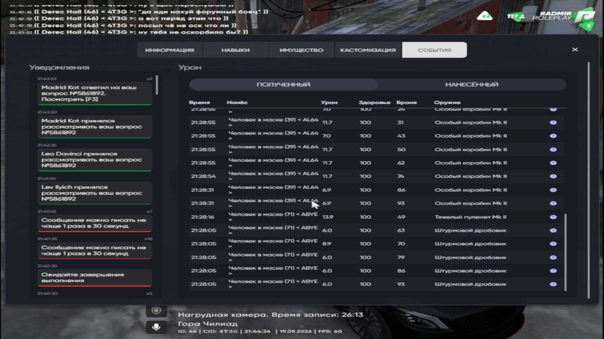This screenshot has width=604, height=339.
Task: Click the 117 online players indicator
Action: [x=515, y=16]
